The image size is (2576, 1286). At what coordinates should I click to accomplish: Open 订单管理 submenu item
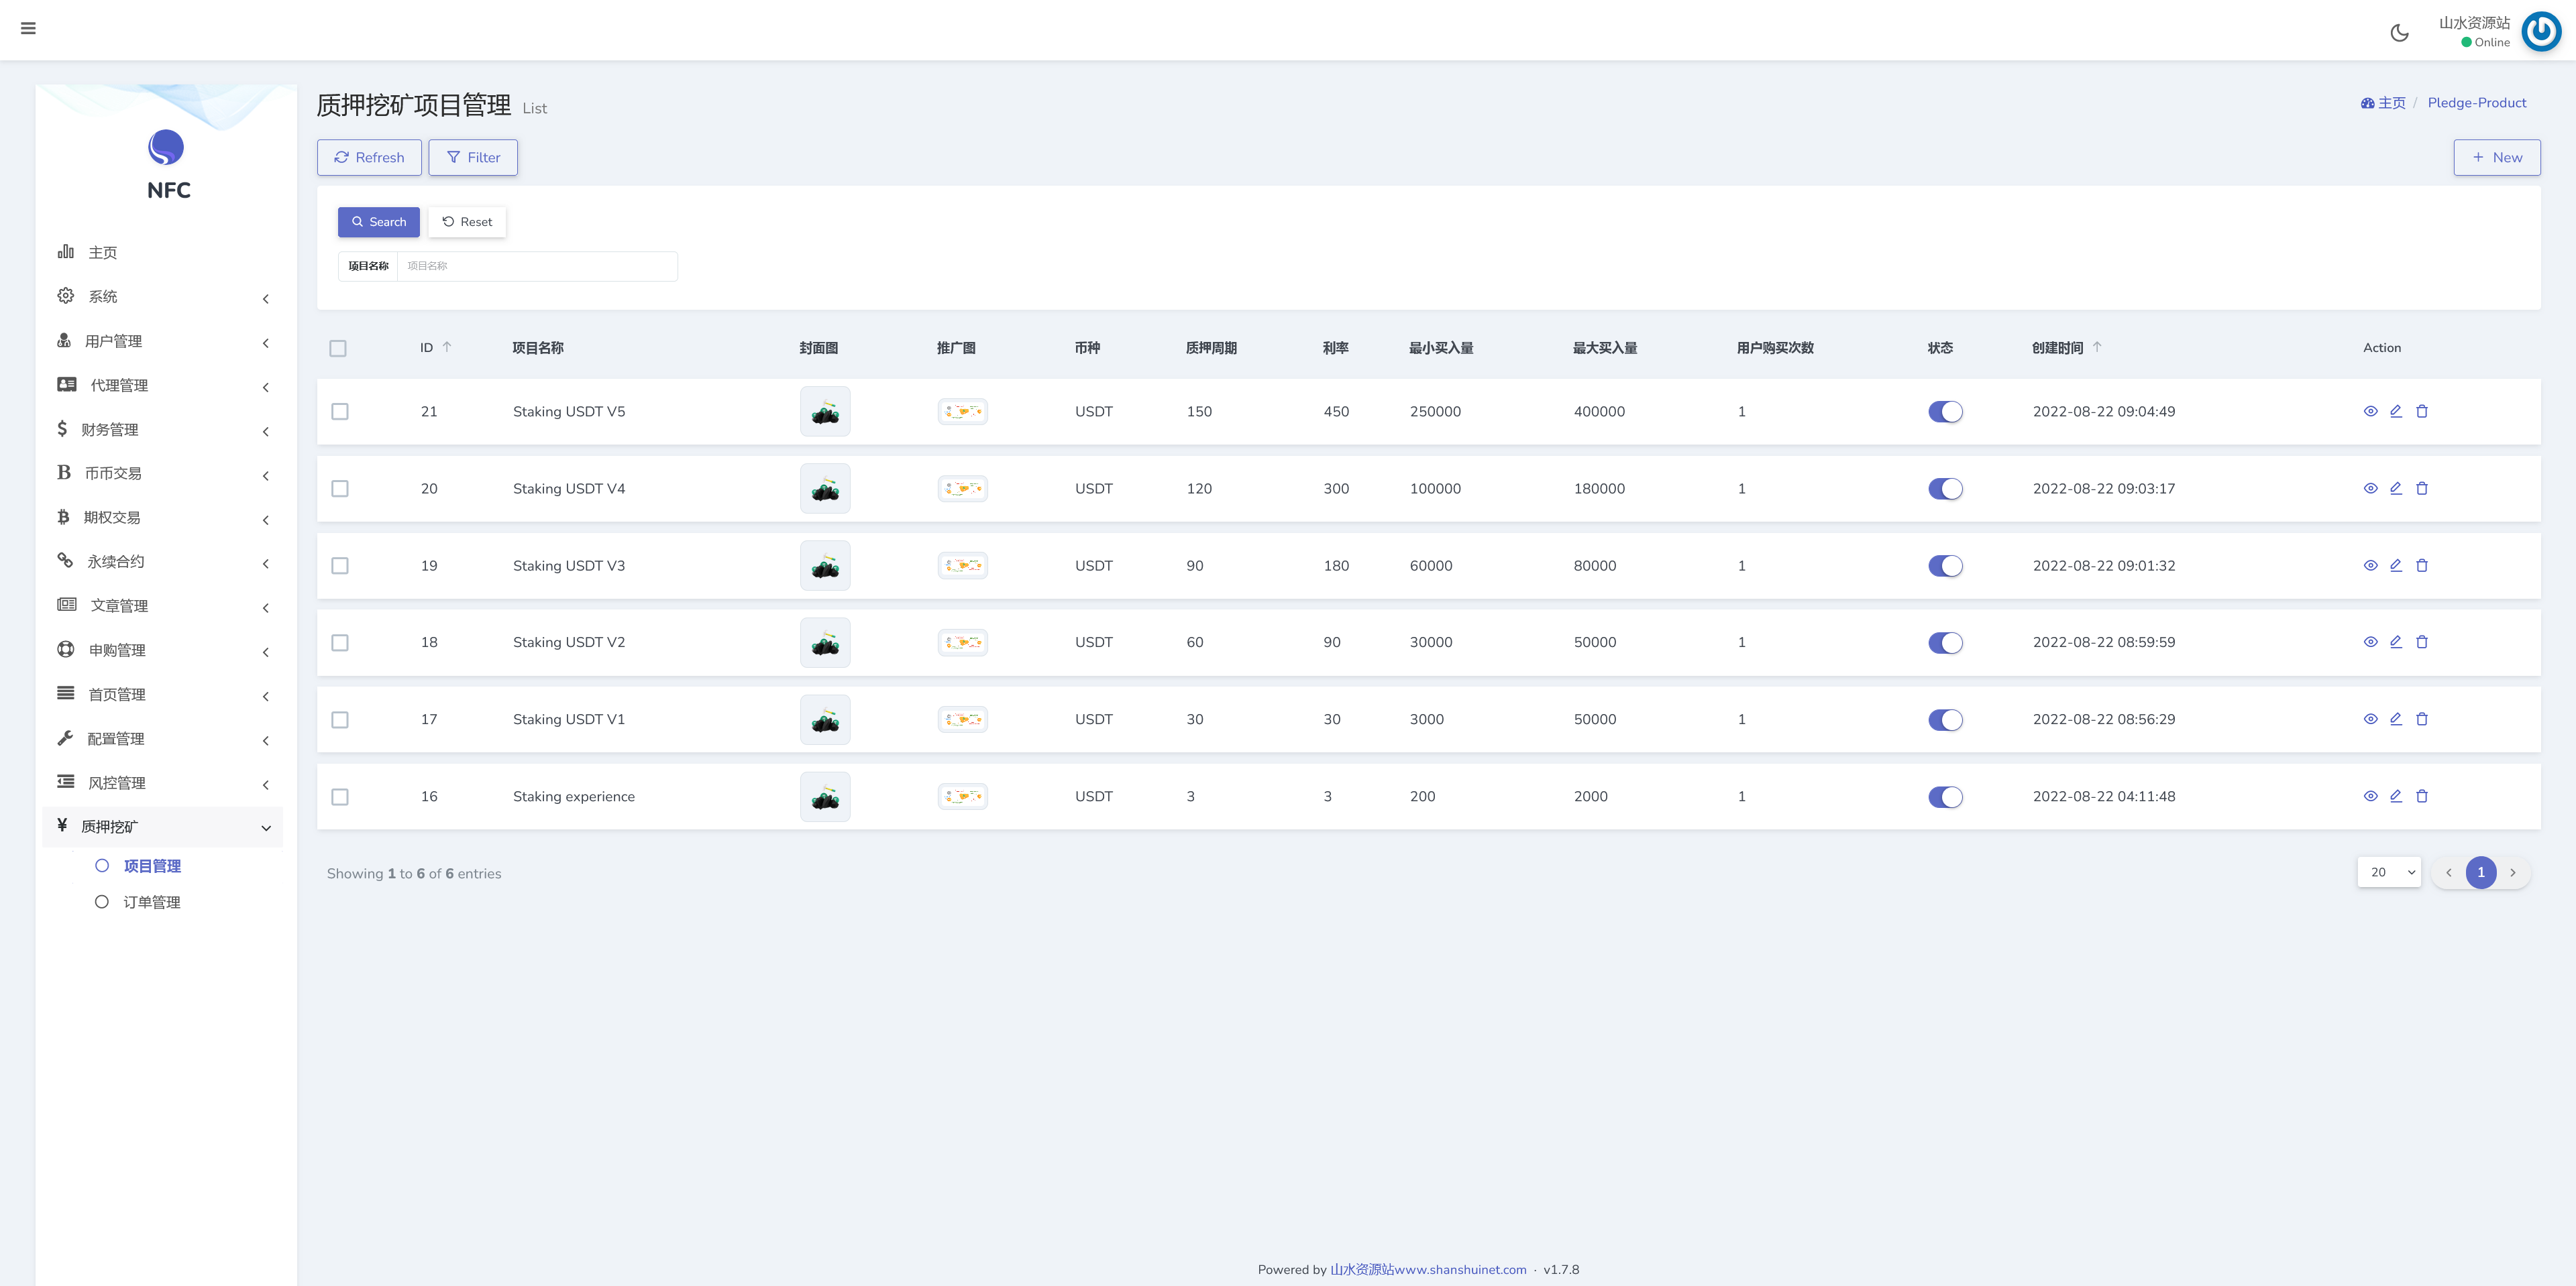151,902
